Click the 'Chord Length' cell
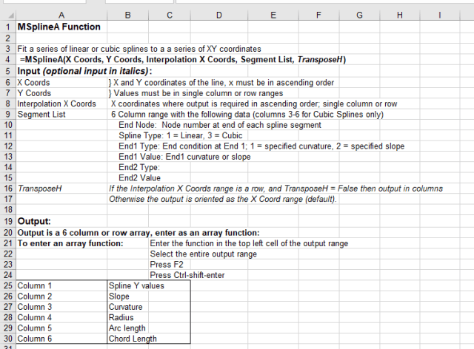The width and height of the screenshot is (474, 349). pyautogui.click(x=133, y=339)
